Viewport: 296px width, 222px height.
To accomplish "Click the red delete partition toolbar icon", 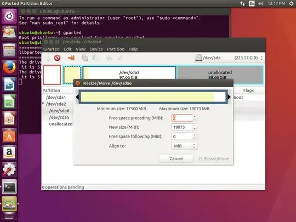I will click(57, 58).
